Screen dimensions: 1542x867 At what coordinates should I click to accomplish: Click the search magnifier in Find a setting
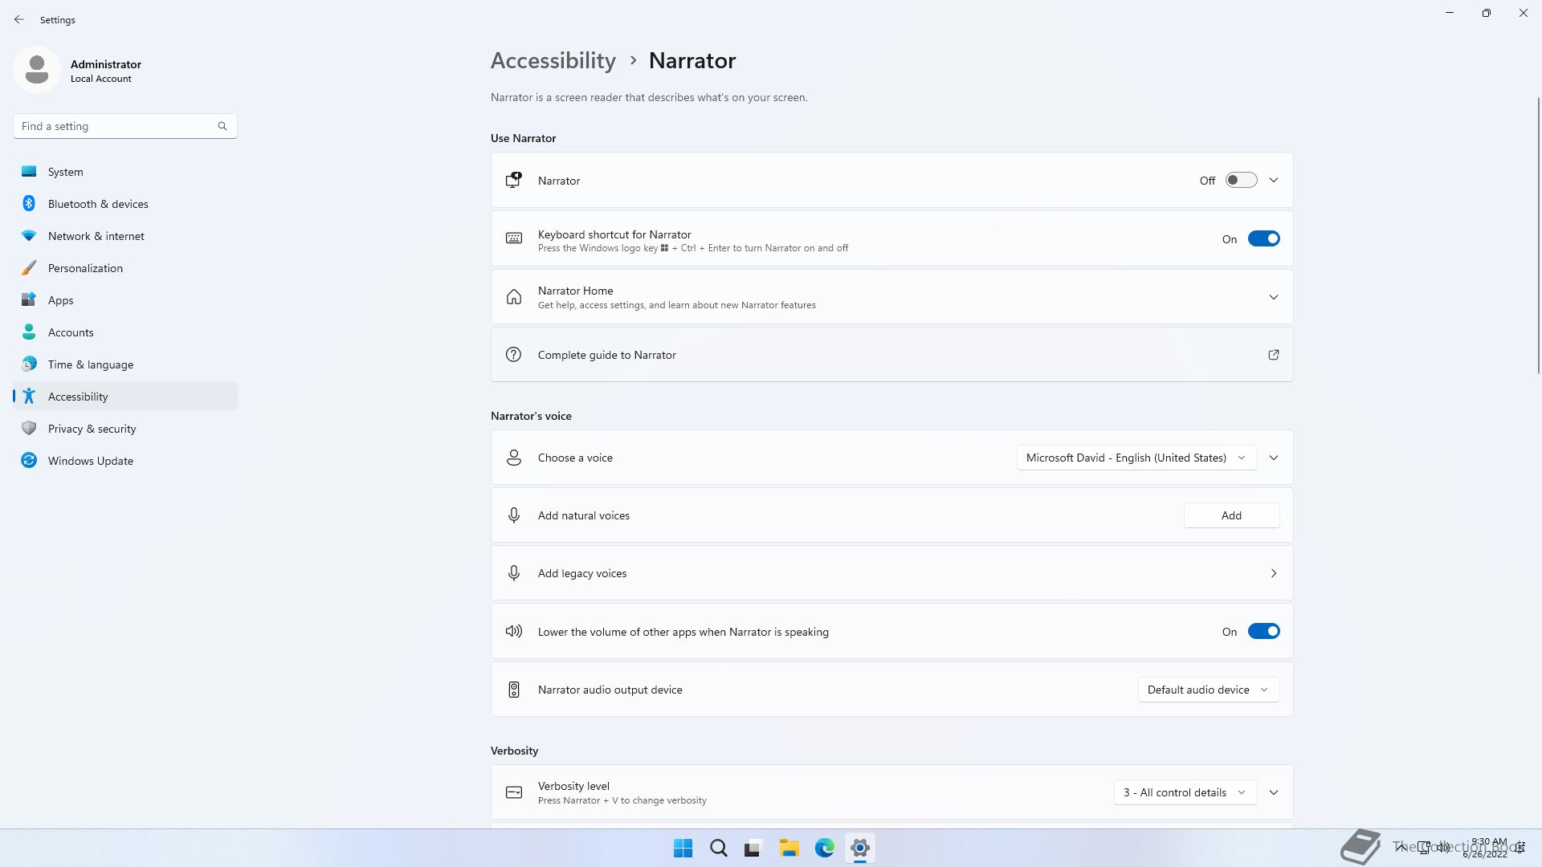coord(222,126)
